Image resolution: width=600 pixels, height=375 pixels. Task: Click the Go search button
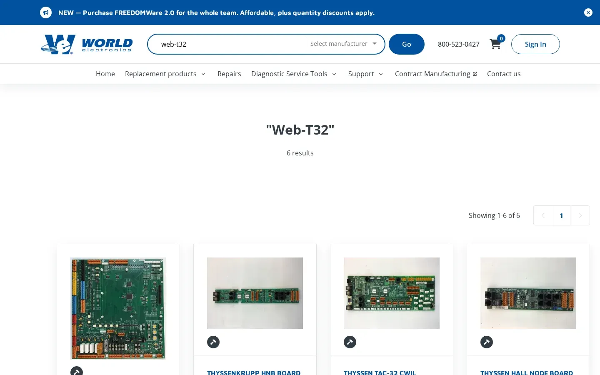[x=407, y=44]
